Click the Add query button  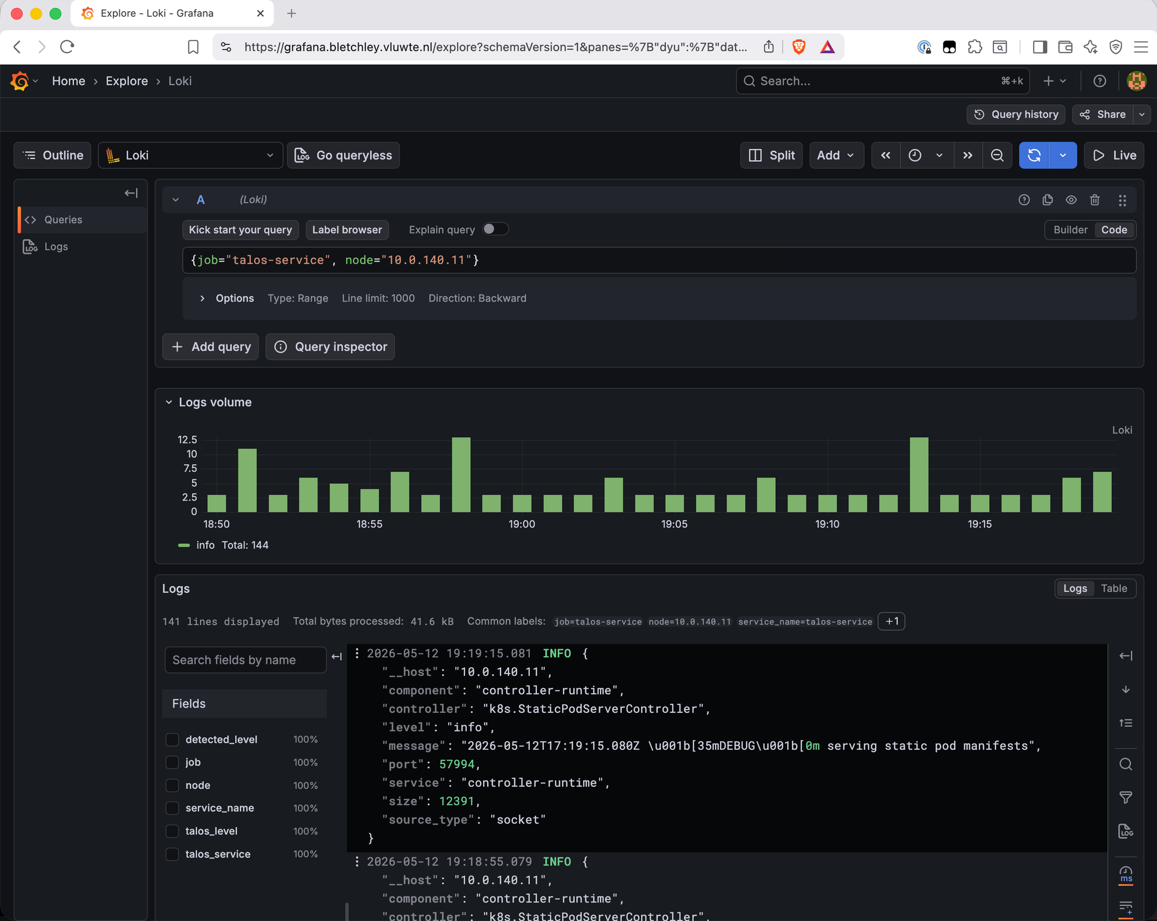click(211, 347)
